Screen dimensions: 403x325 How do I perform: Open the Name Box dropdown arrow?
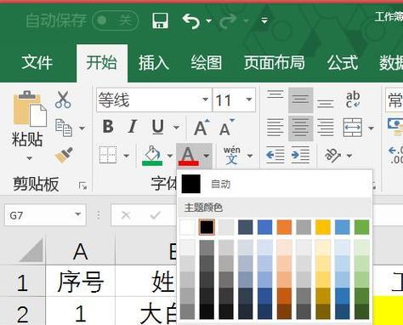point(78,214)
